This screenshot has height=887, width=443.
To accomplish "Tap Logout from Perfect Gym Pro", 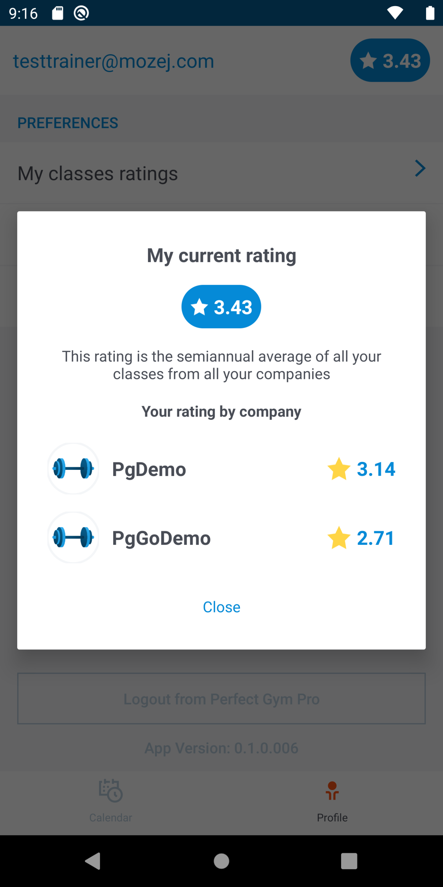I will point(221,699).
